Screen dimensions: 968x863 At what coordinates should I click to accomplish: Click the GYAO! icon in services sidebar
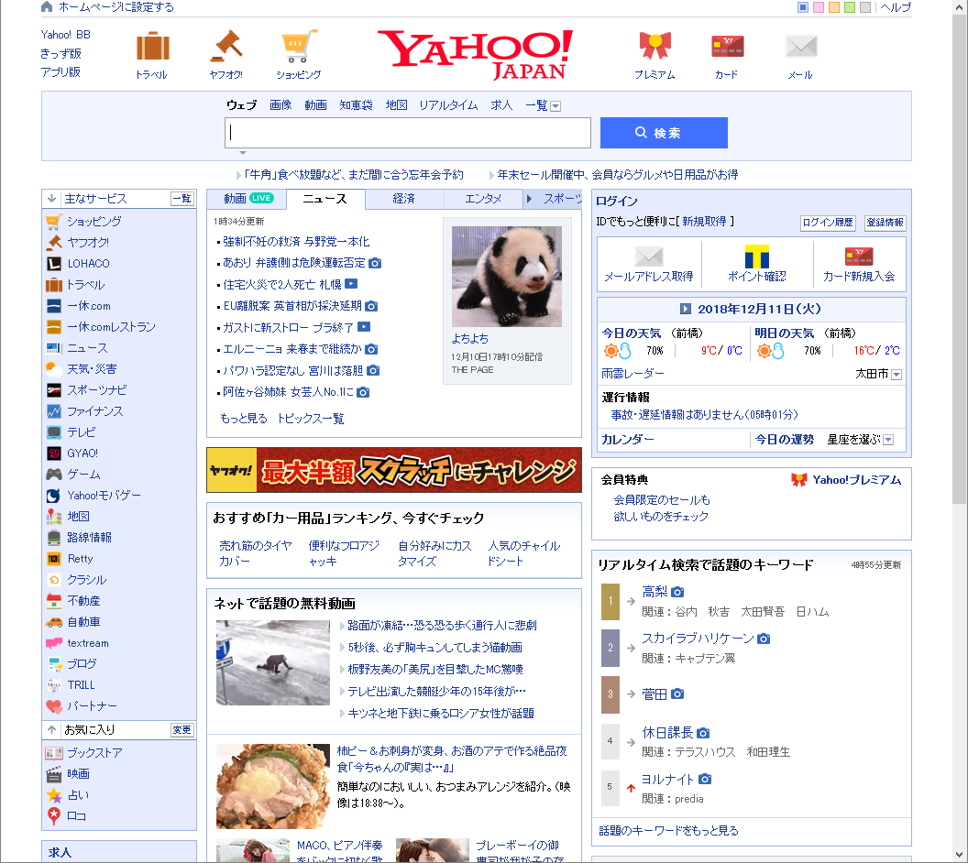pyautogui.click(x=54, y=453)
